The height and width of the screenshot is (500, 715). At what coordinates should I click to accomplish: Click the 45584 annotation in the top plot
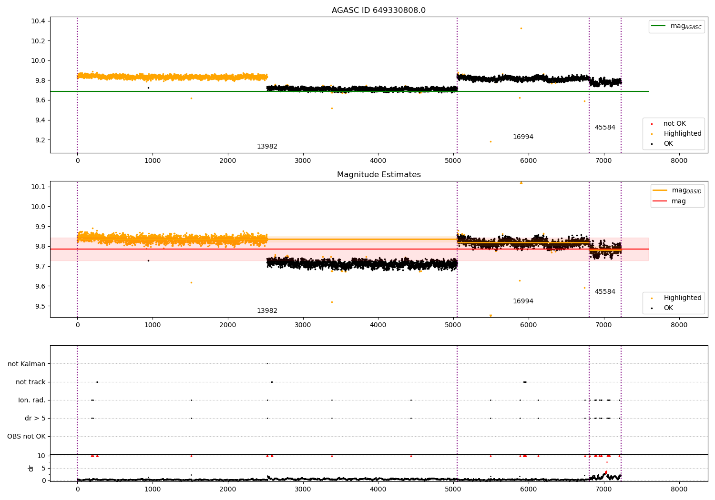point(605,128)
